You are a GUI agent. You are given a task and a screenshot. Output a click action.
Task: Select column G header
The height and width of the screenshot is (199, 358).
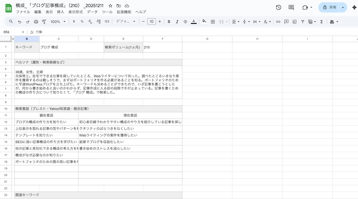click(x=207, y=39)
